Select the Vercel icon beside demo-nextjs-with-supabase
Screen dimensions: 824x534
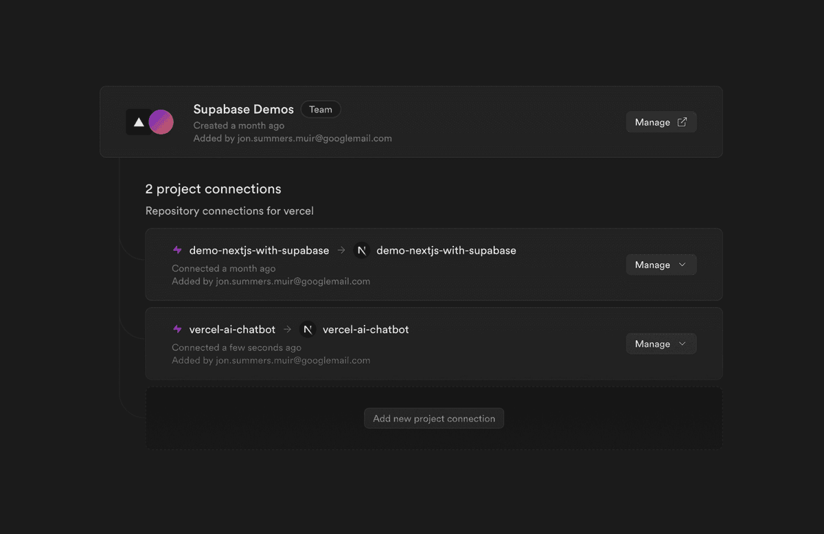pyautogui.click(x=177, y=250)
